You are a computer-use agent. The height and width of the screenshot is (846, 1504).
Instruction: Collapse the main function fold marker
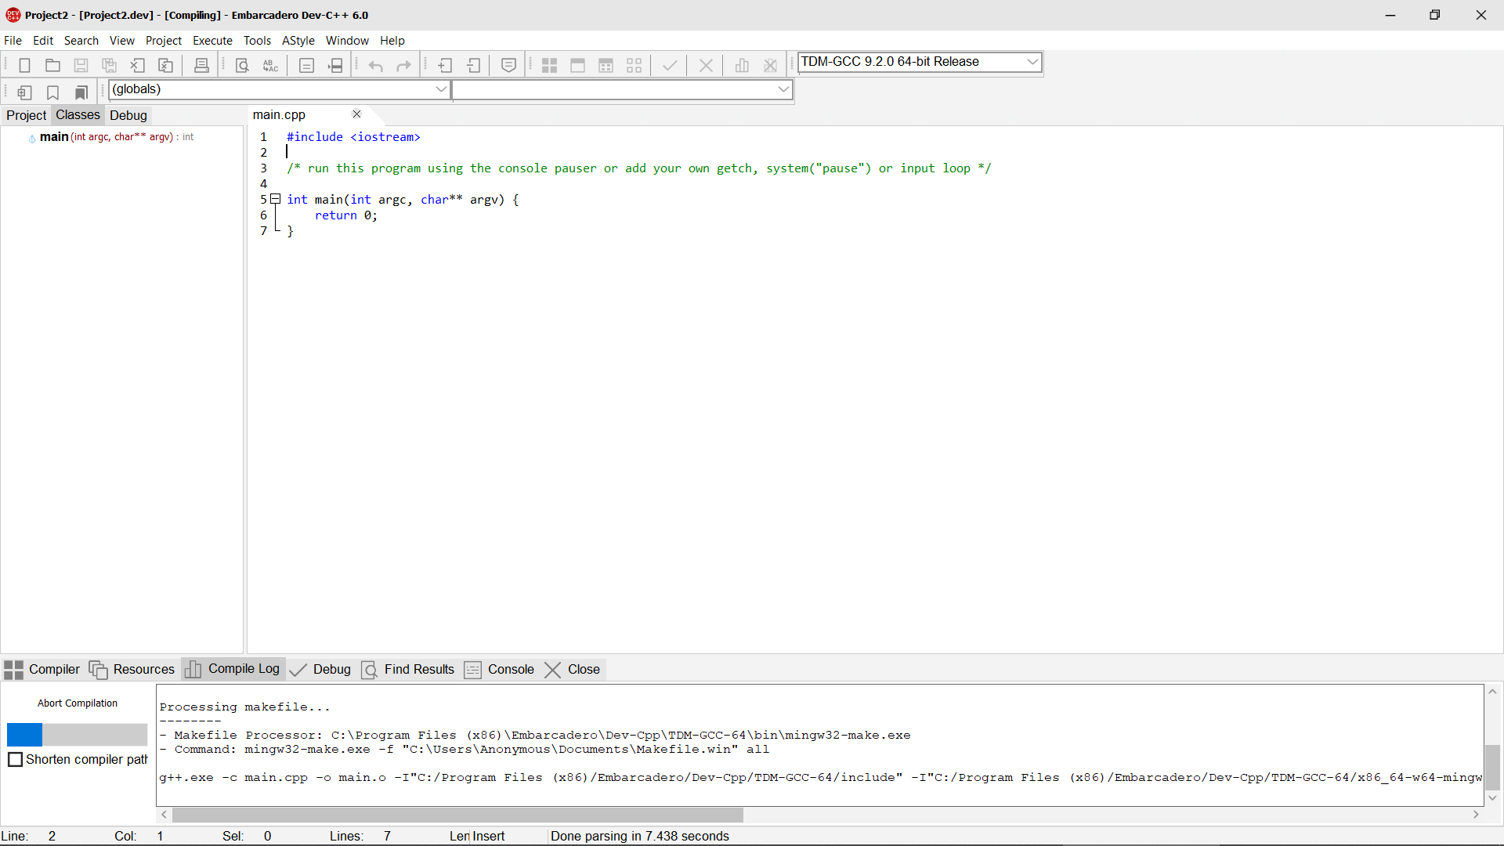coord(276,199)
